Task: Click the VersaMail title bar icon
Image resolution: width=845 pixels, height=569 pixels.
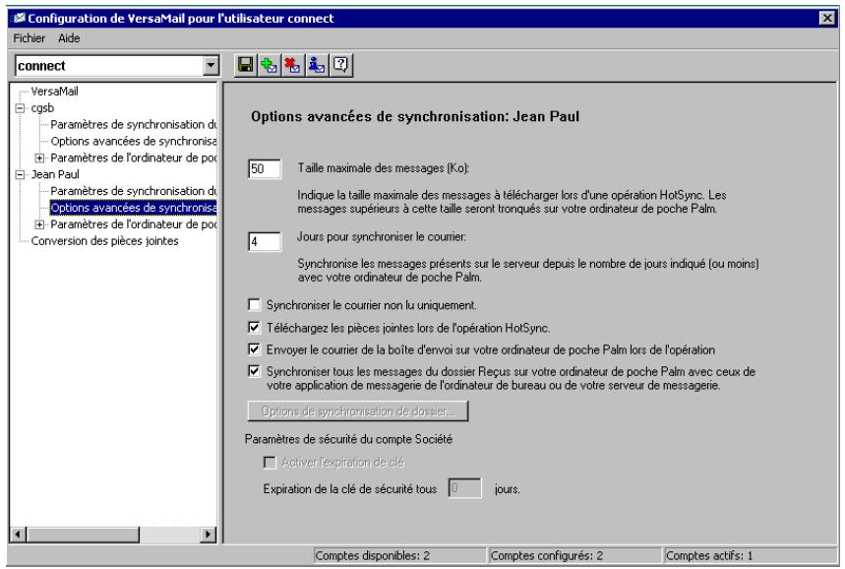Action: [x=20, y=19]
